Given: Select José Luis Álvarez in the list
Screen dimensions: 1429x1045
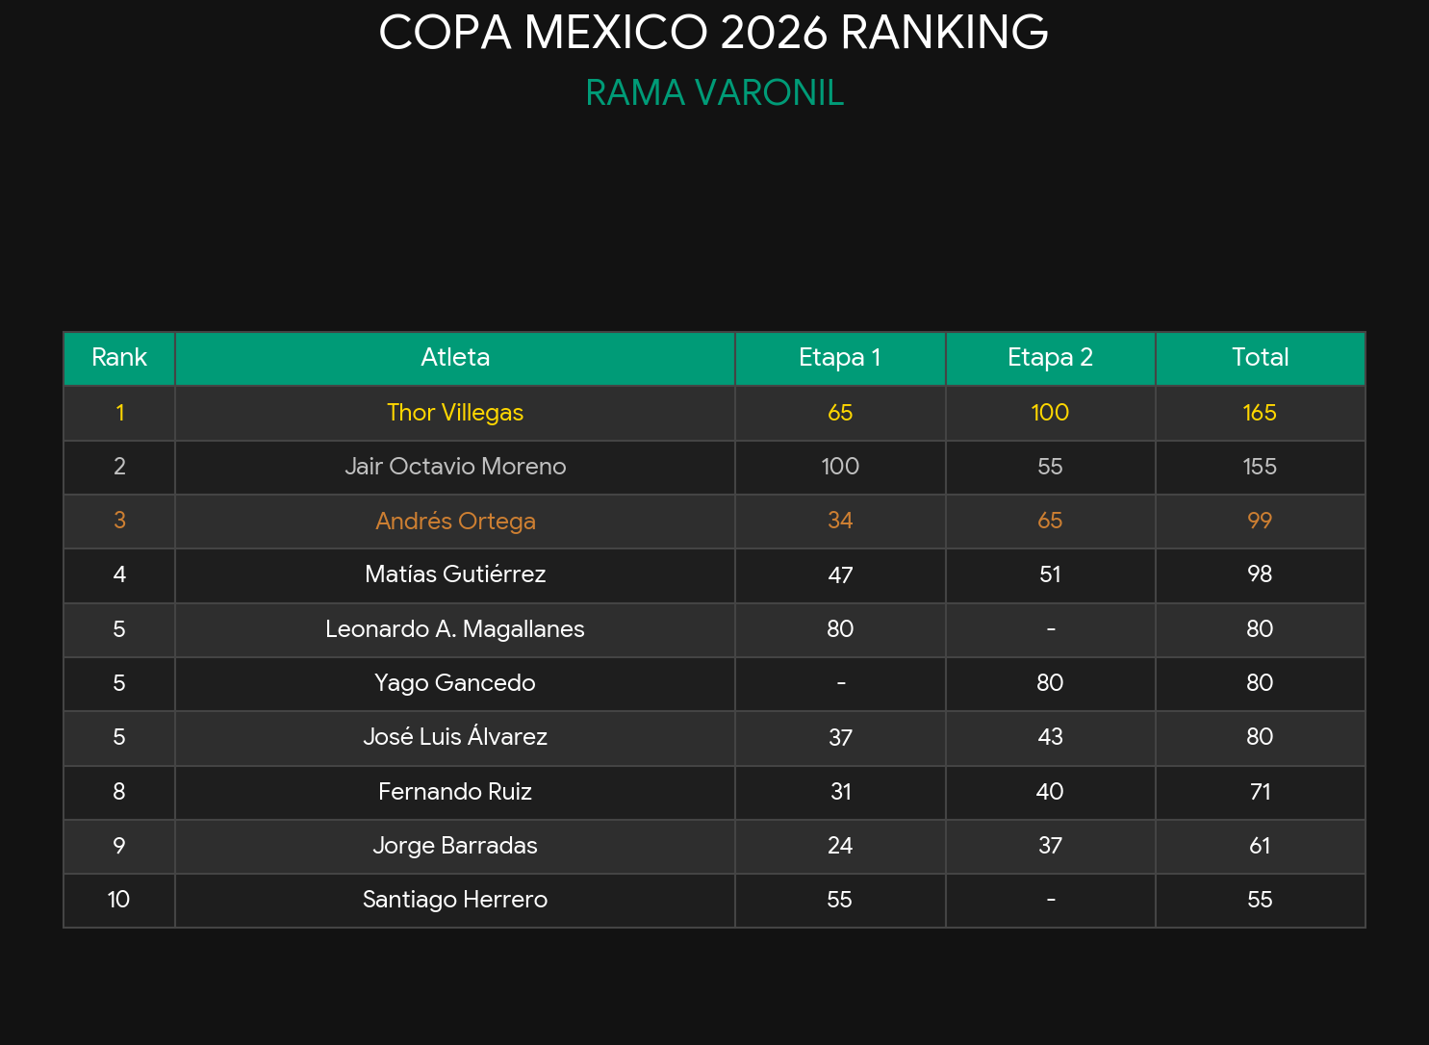Looking at the screenshot, I should pos(455,737).
